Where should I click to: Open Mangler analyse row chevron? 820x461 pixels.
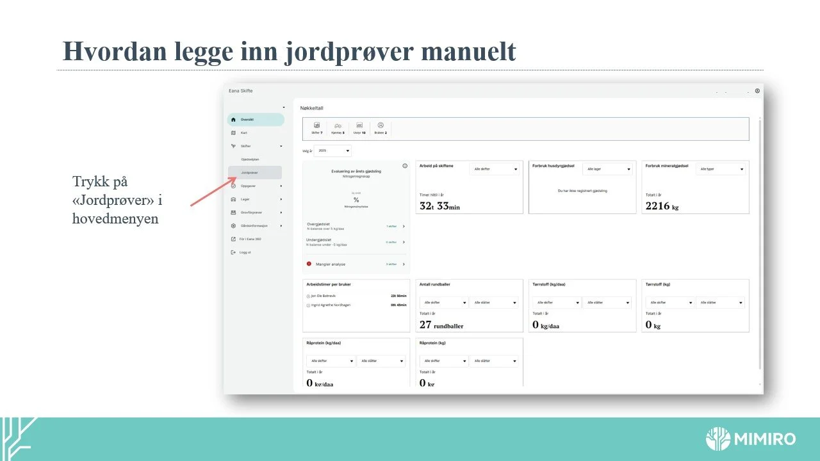[x=404, y=264]
